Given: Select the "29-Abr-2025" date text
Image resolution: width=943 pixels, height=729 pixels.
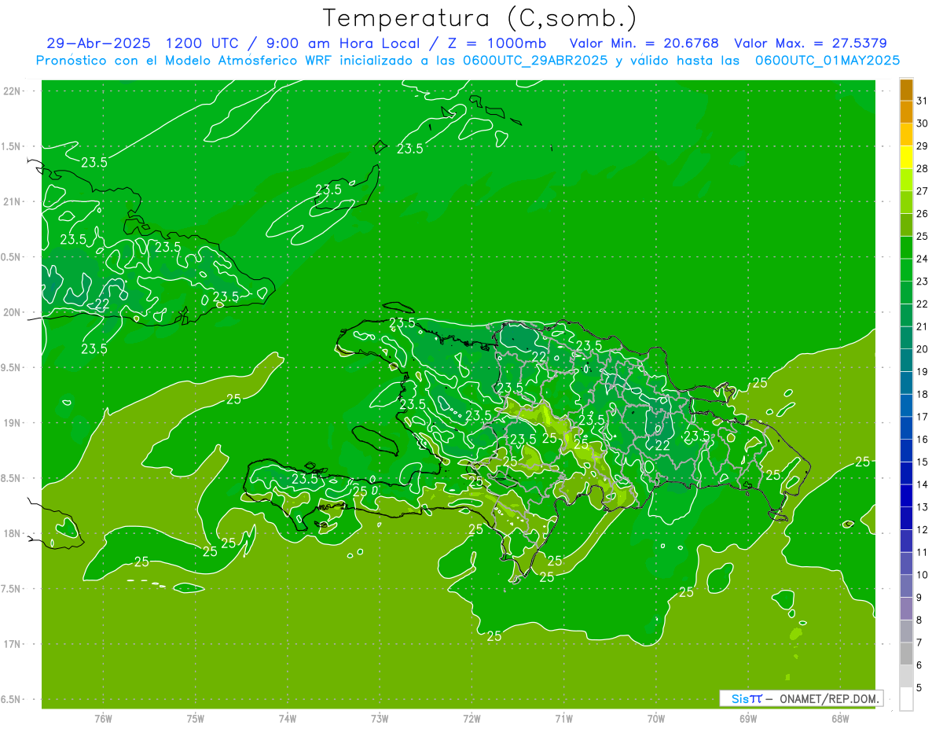Looking at the screenshot, I should point(98,43).
